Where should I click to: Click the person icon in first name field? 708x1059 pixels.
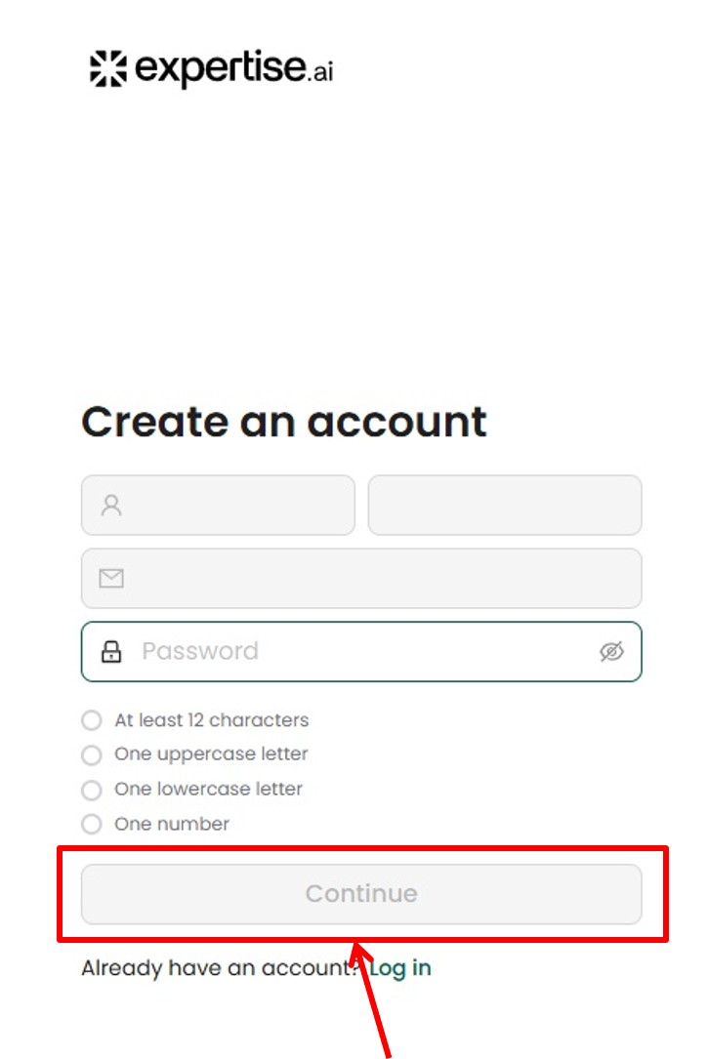(111, 506)
